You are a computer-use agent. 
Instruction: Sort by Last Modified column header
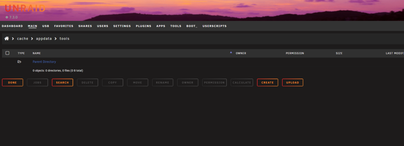click(395, 53)
